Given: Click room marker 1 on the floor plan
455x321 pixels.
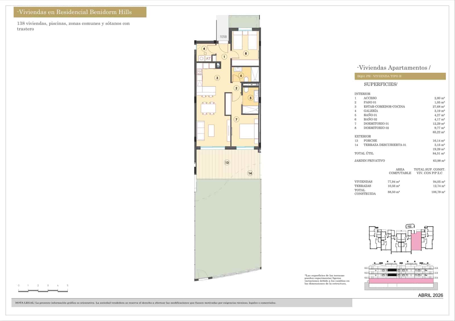Looking at the screenshot, I should coord(224,57).
